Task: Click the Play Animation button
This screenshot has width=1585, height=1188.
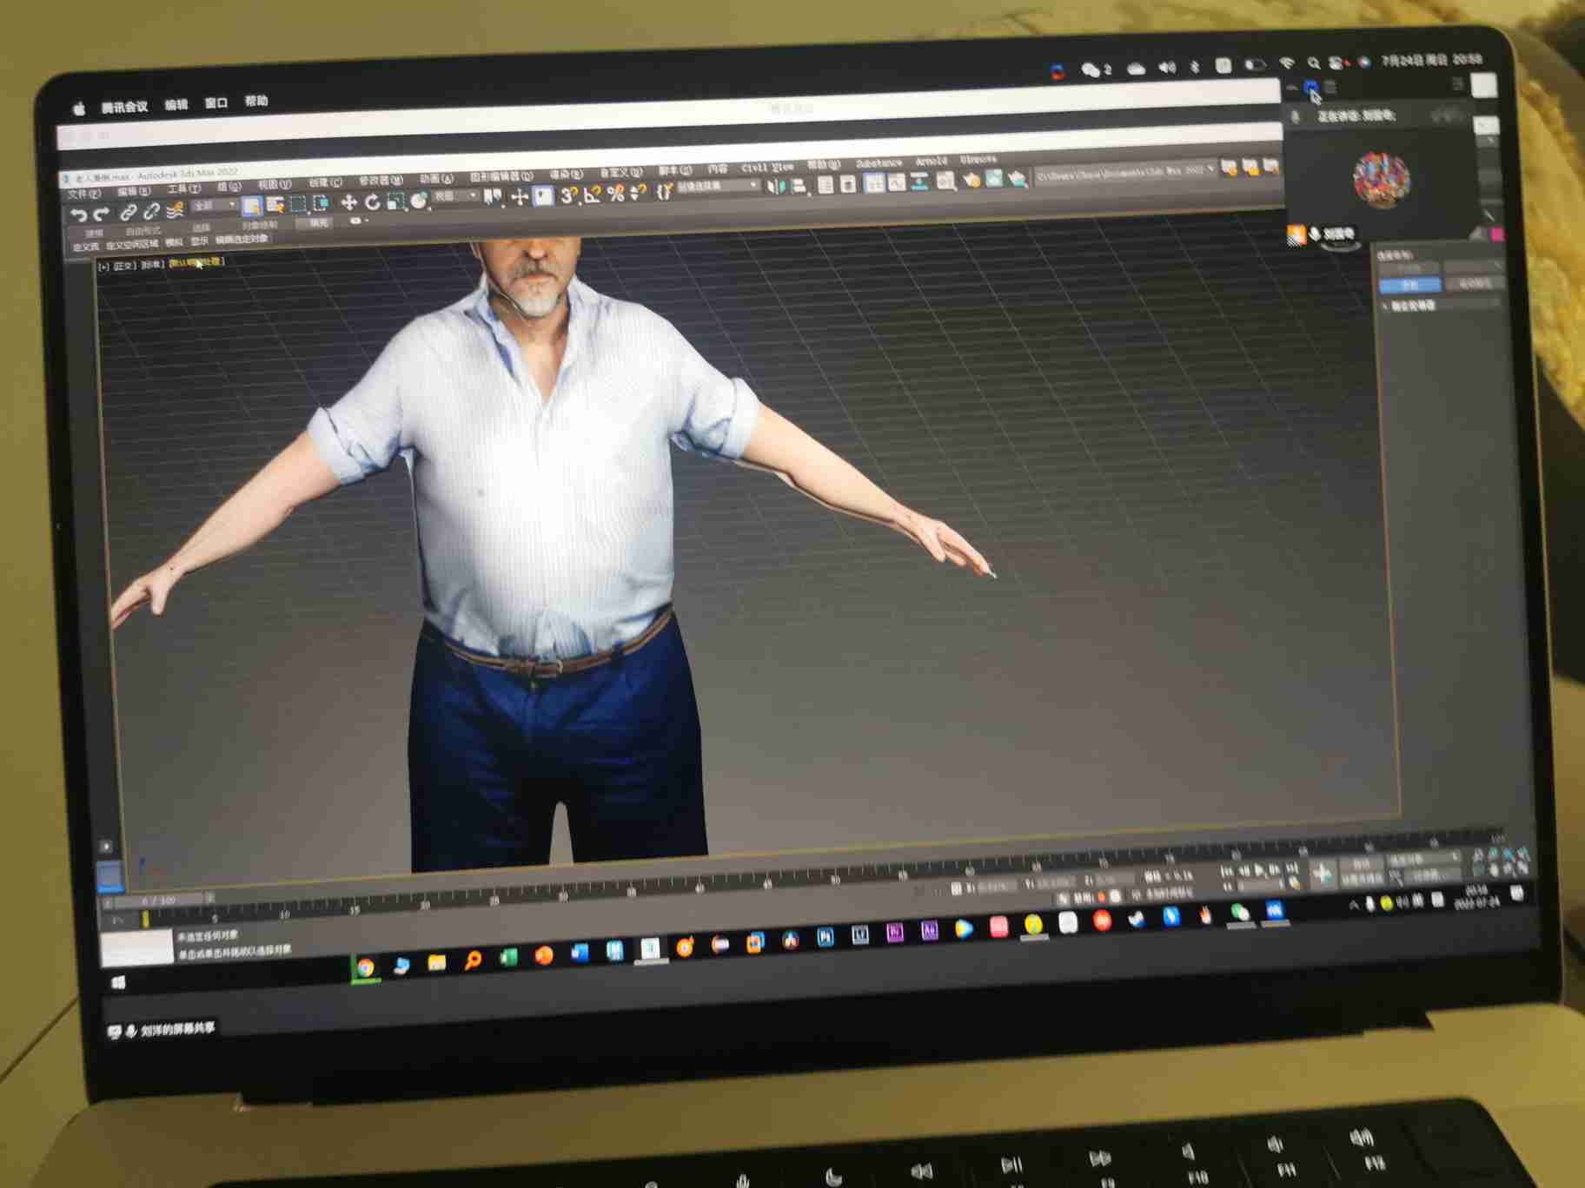Action: (1259, 869)
